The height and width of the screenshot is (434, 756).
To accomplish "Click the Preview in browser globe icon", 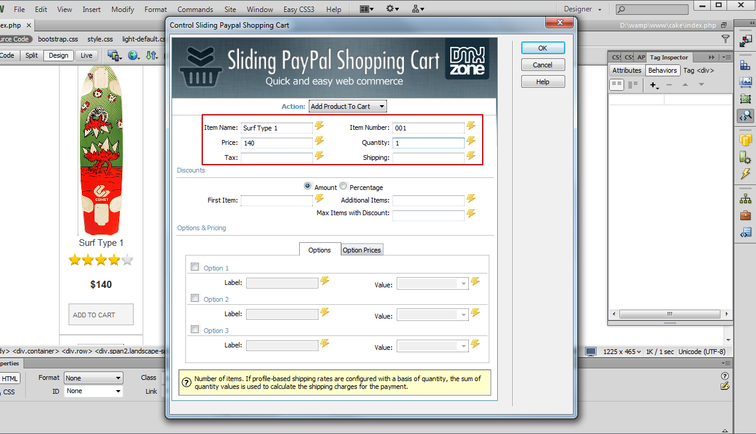I will point(134,55).
